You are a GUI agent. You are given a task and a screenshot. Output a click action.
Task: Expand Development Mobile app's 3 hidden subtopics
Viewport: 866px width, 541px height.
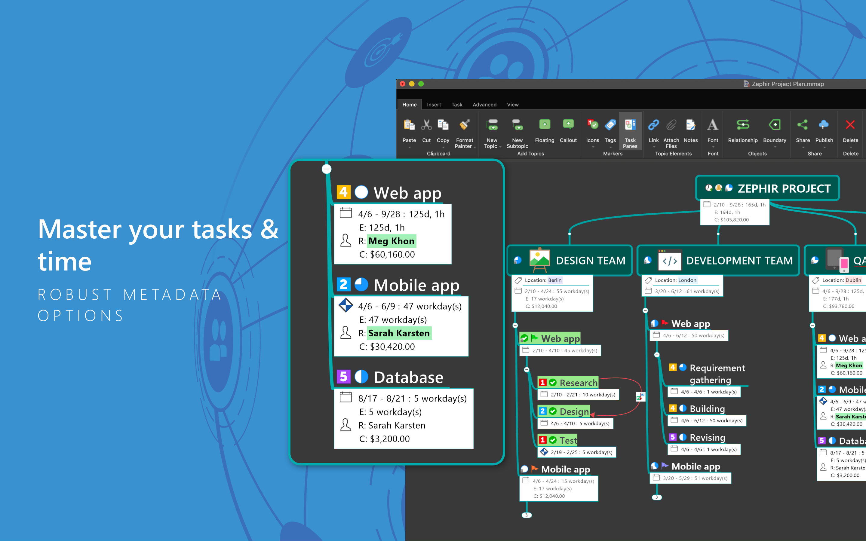pos(657,497)
